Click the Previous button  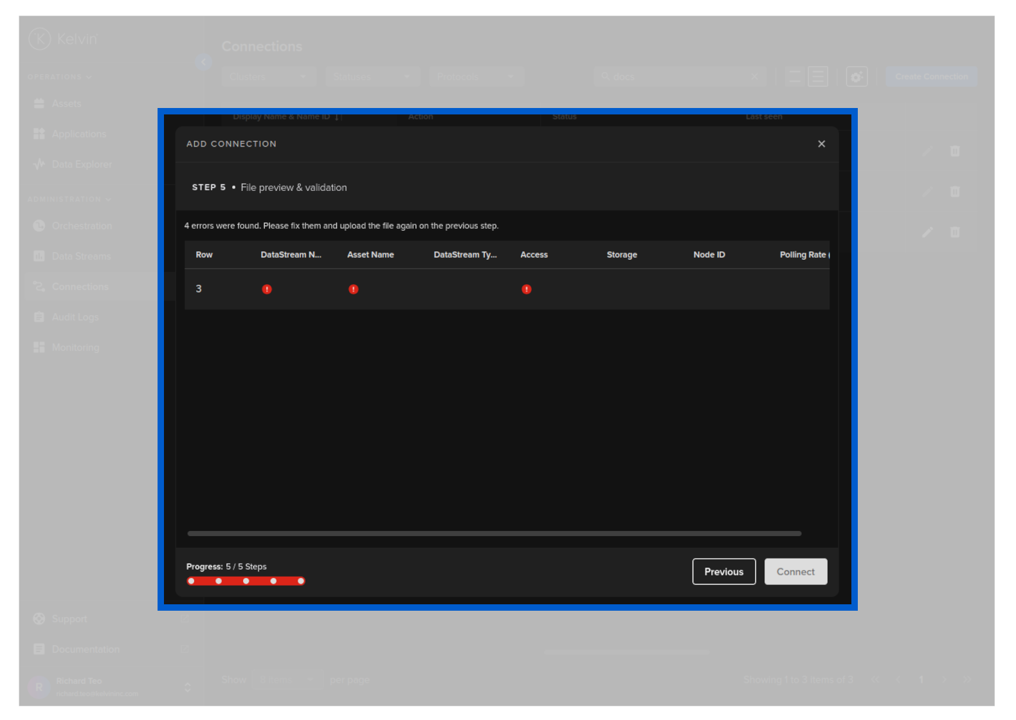pos(723,571)
